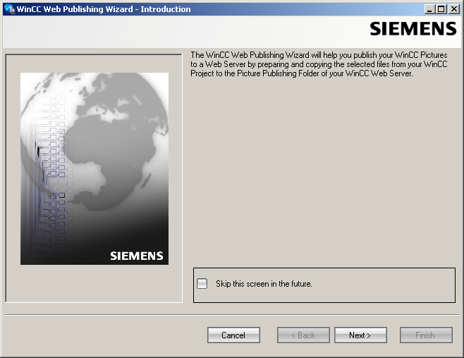464x358 pixels.
Task: Click the Next button
Action: [x=360, y=335]
